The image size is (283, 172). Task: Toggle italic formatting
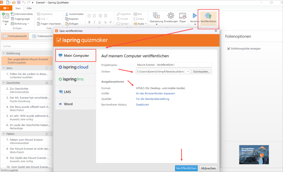(x=94, y=22)
